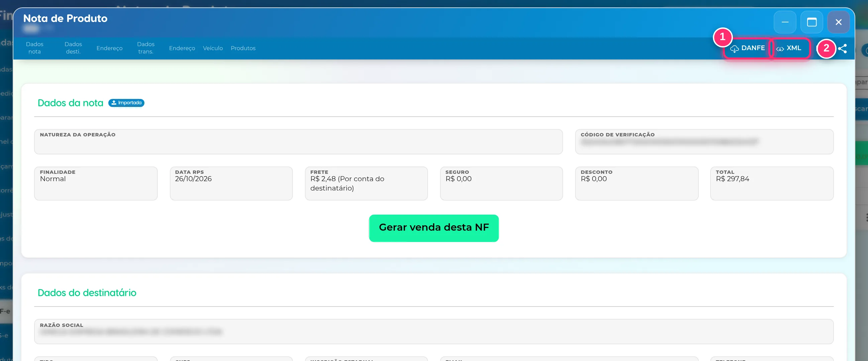Close the Nota de Produto window

click(838, 22)
